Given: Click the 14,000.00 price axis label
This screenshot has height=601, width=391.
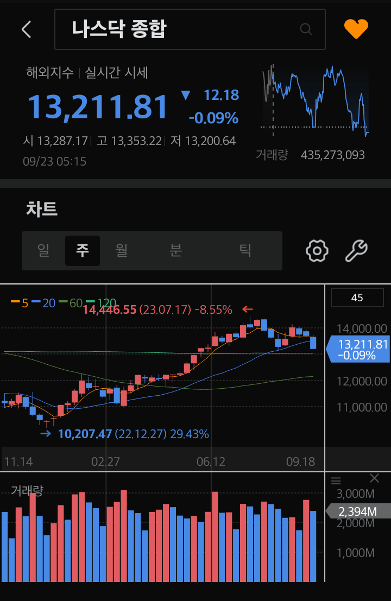Looking at the screenshot, I should click(x=362, y=329).
